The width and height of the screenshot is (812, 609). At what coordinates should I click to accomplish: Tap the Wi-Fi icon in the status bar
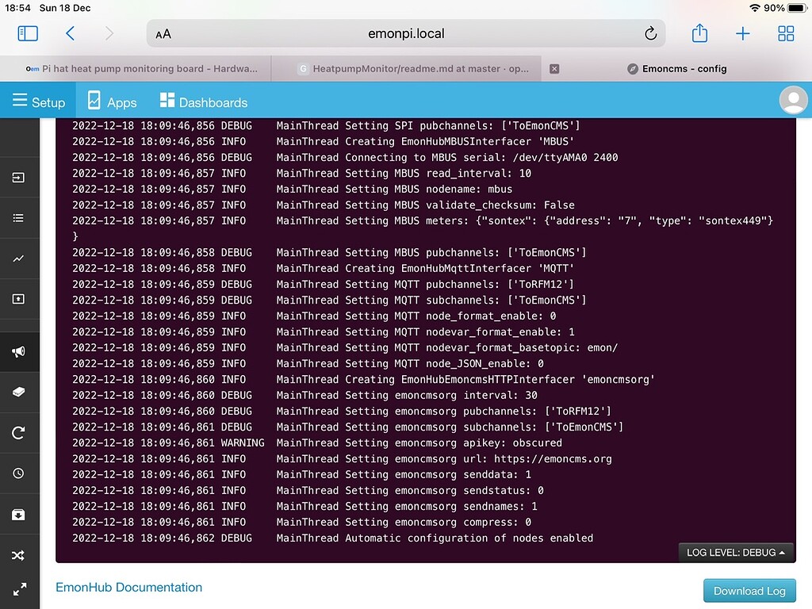[x=755, y=8]
